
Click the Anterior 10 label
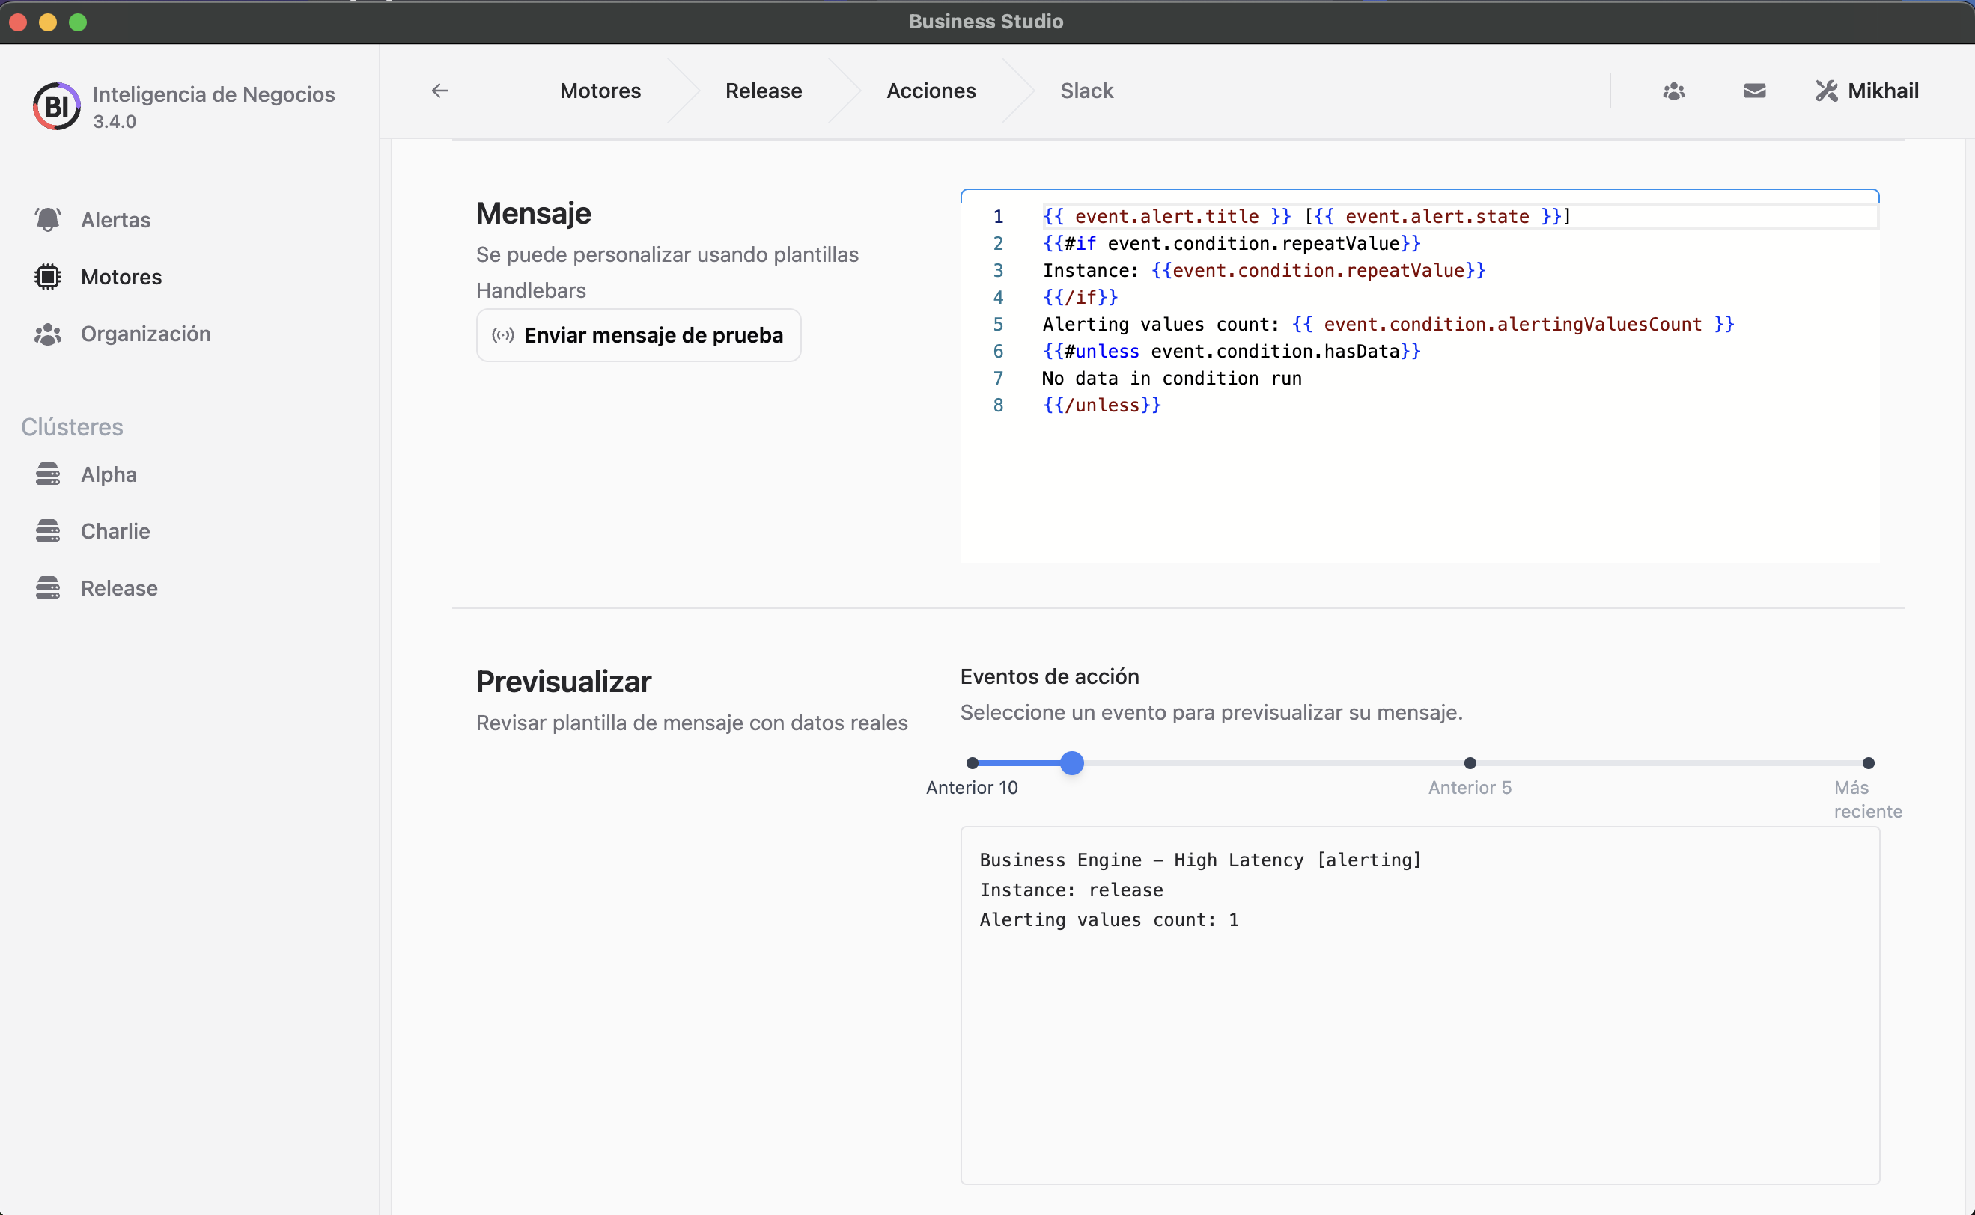click(973, 788)
